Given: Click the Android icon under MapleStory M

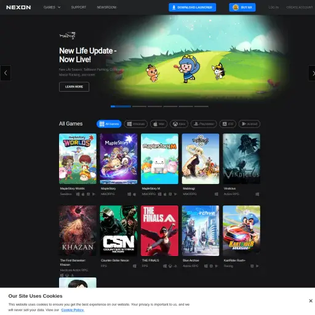Looking at the screenshot, I should (x=175, y=194).
